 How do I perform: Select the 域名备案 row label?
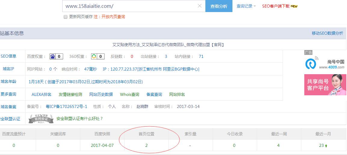[x=8, y=107]
